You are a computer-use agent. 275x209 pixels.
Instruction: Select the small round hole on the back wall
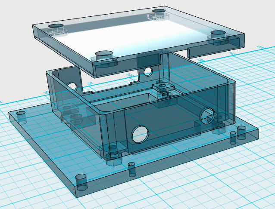pyautogui.click(x=148, y=71)
